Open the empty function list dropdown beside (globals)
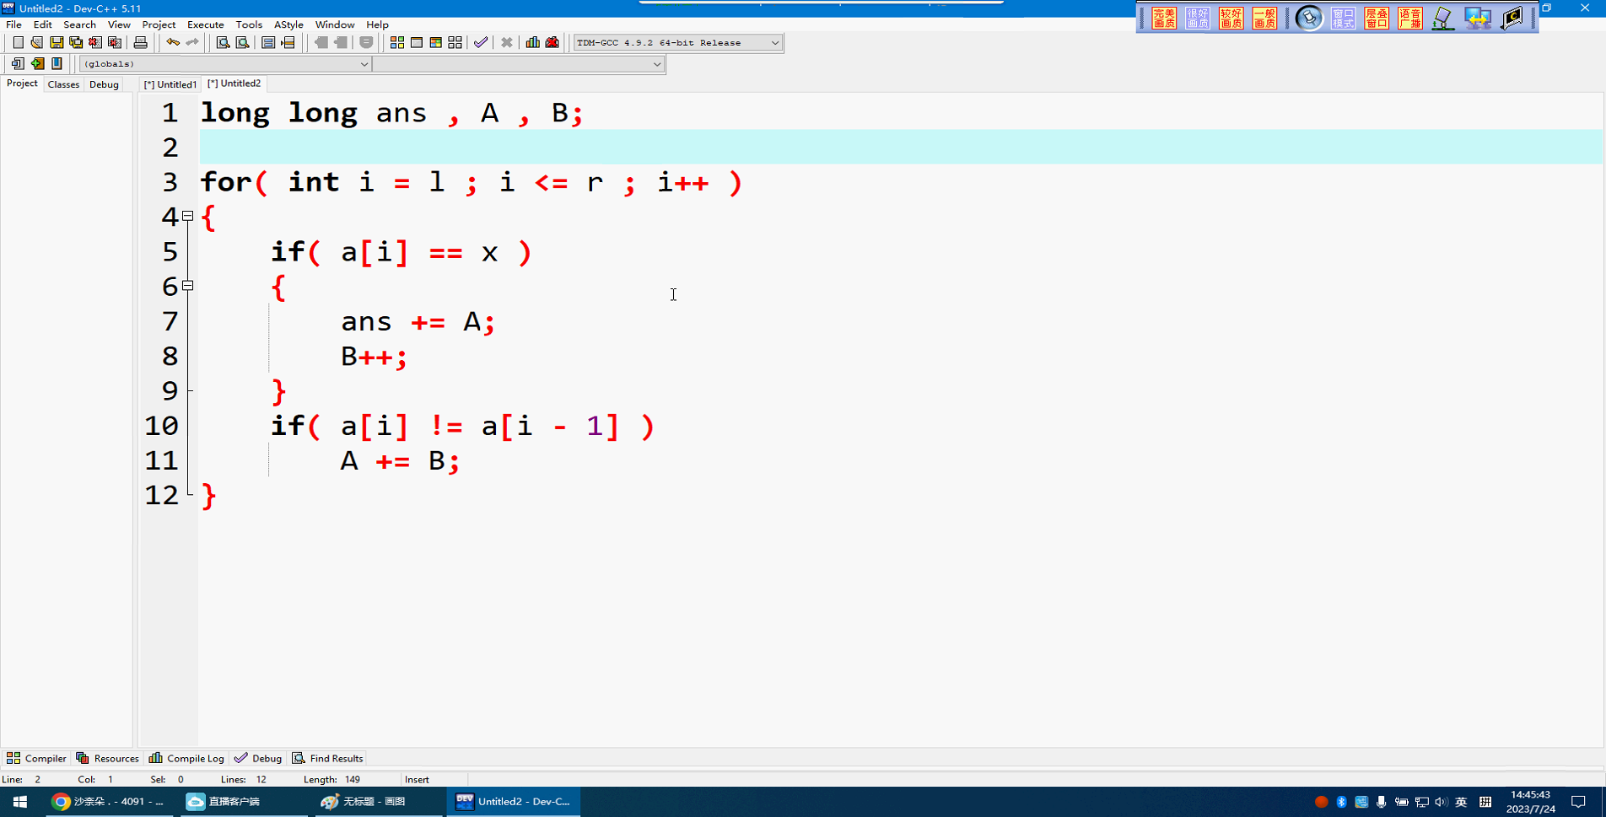Image resolution: width=1606 pixels, height=817 pixels. [519, 64]
